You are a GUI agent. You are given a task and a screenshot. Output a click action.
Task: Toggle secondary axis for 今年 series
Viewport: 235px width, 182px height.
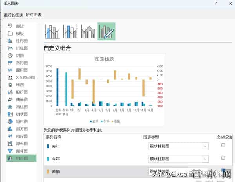[223, 158]
